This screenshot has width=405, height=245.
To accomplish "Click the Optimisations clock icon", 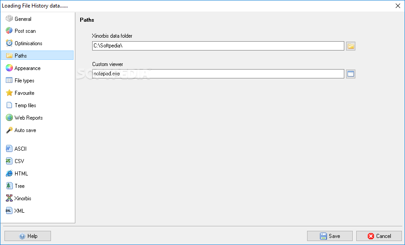I will click(9, 43).
